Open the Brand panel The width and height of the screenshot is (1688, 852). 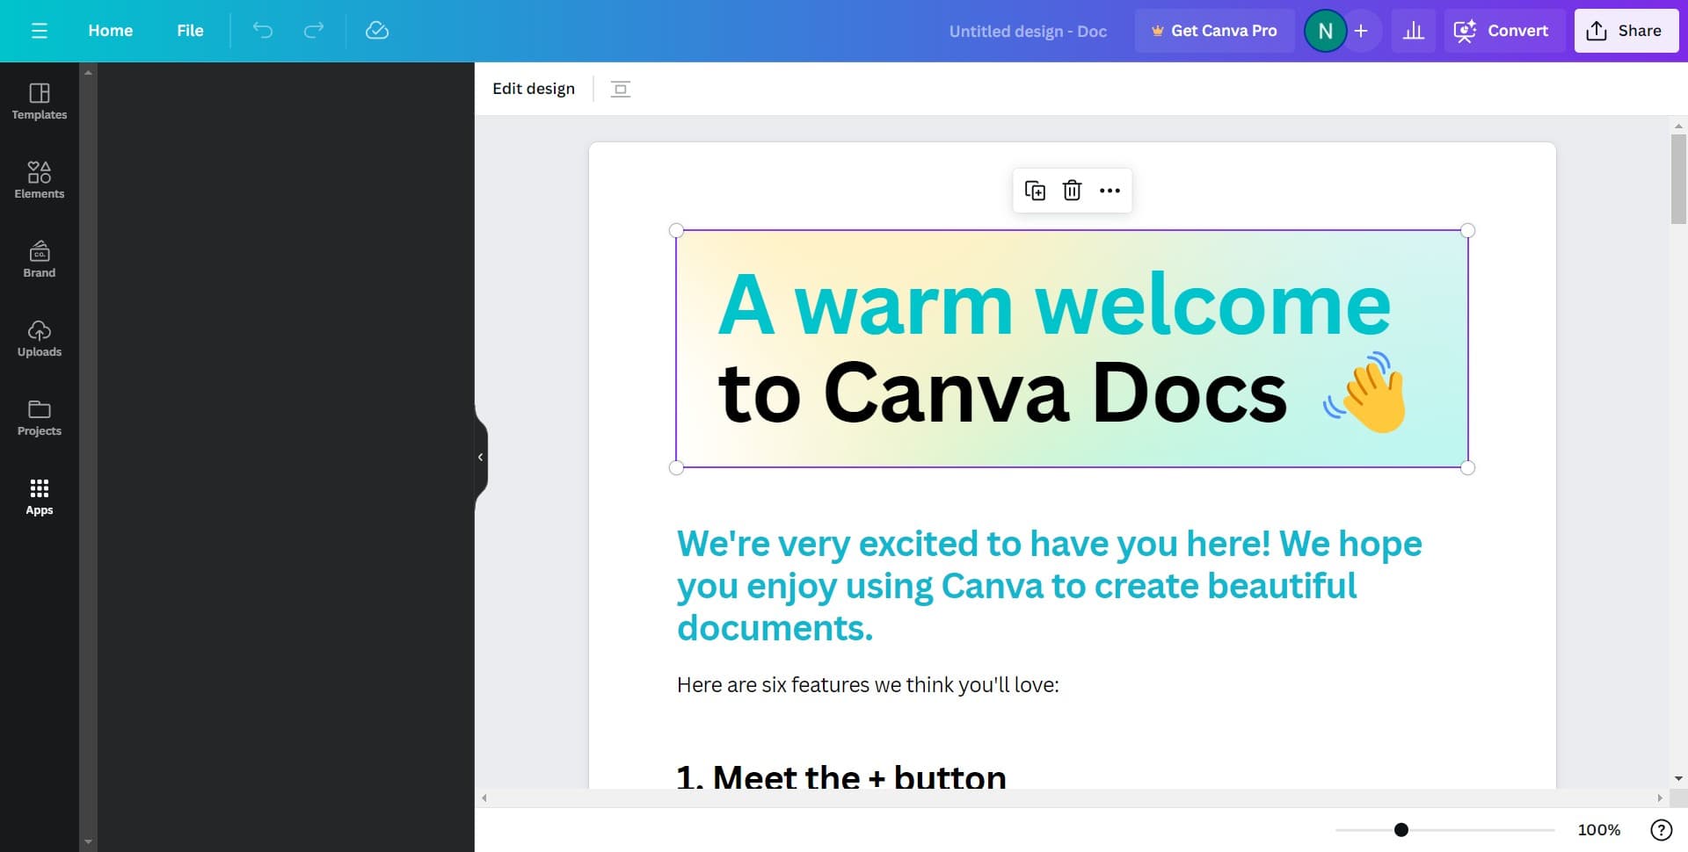[x=39, y=259]
